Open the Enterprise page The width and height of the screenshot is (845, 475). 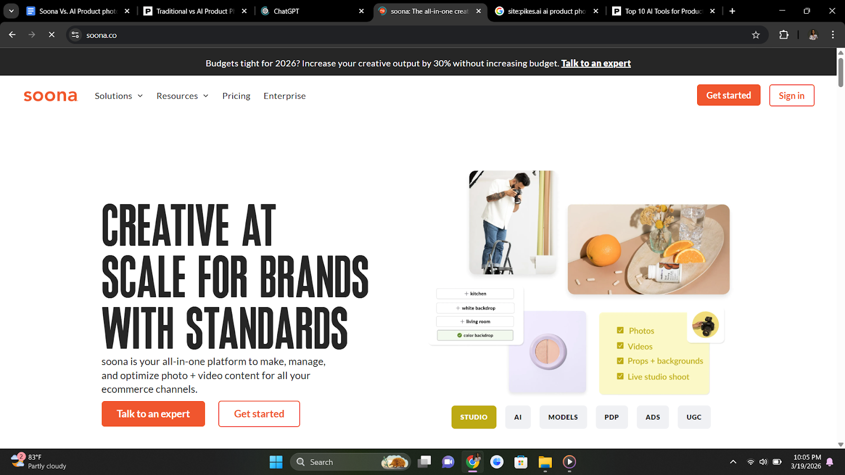[285, 96]
